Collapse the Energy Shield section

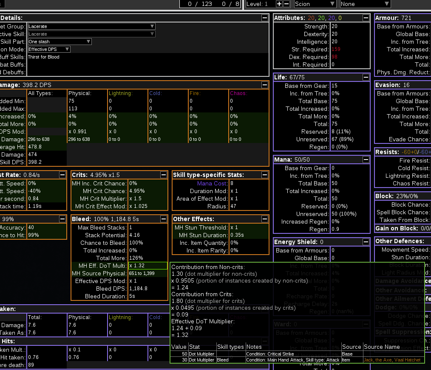pos(366,242)
